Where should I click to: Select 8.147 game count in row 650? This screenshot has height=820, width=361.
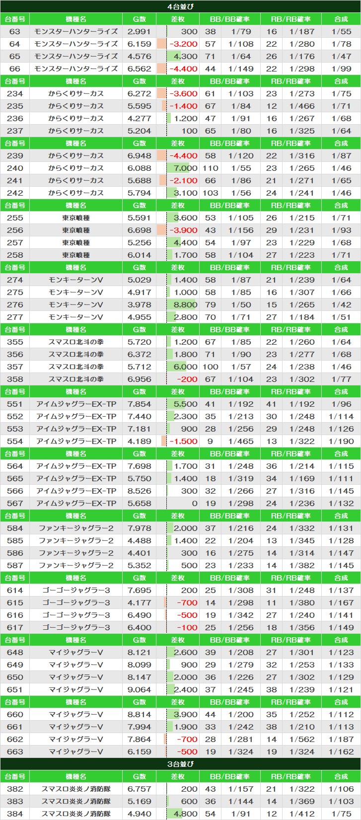click(x=139, y=677)
